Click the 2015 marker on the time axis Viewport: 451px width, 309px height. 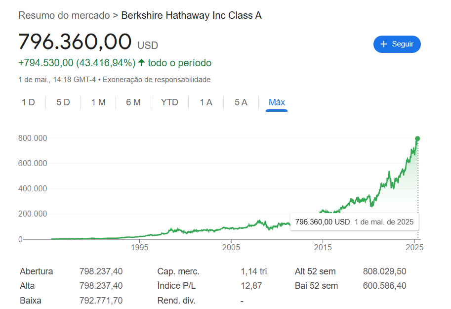pyautogui.click(x=323, y=247)
